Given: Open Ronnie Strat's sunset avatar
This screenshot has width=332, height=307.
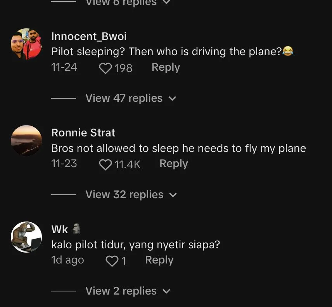Looking at the screenshot, I should point(26,140).
